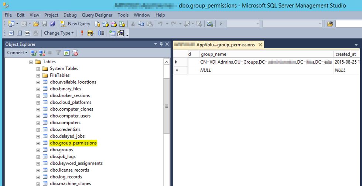Screen dimensions: 362x186
Task: Click Execute SQL red exclamation icon
Action: pos(82,33)
